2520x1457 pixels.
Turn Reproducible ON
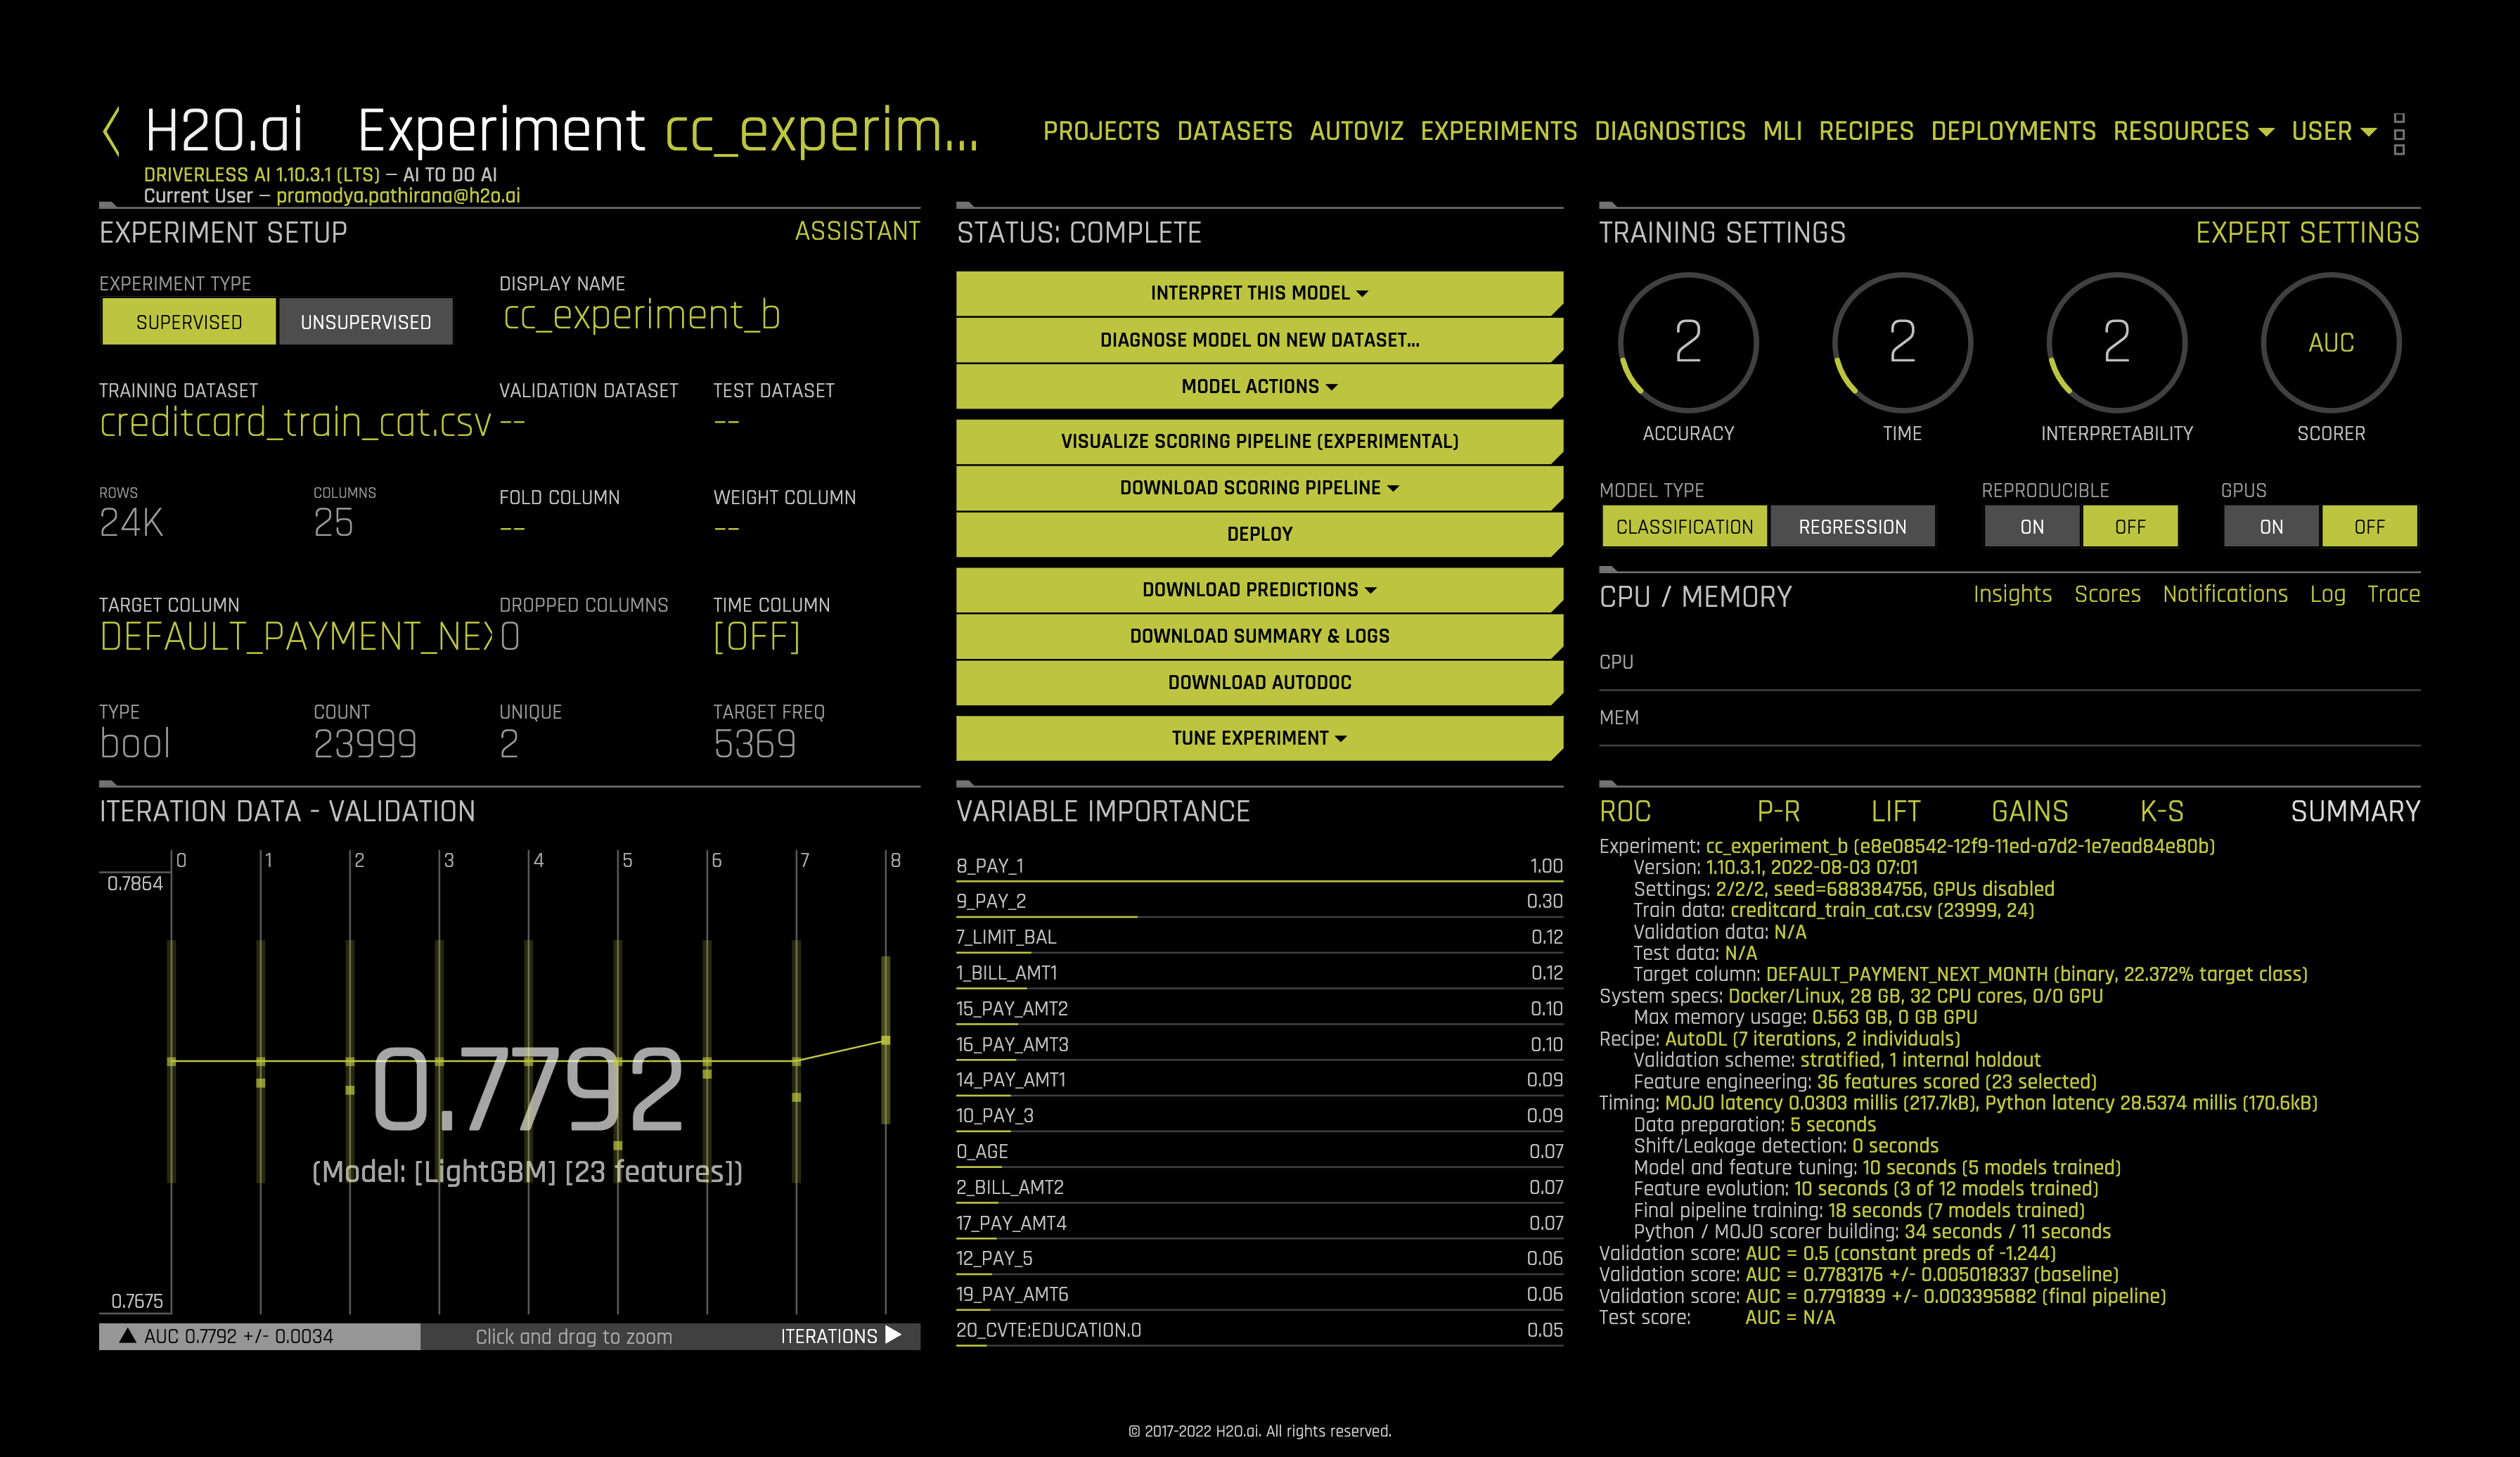2032,526
